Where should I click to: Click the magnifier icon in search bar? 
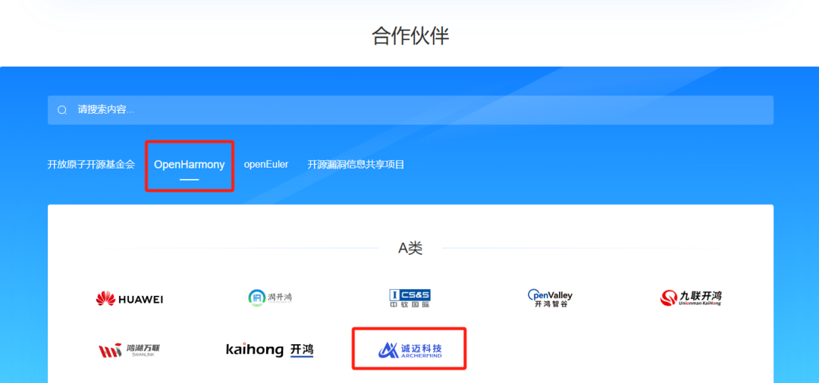[x=62, y=110]
